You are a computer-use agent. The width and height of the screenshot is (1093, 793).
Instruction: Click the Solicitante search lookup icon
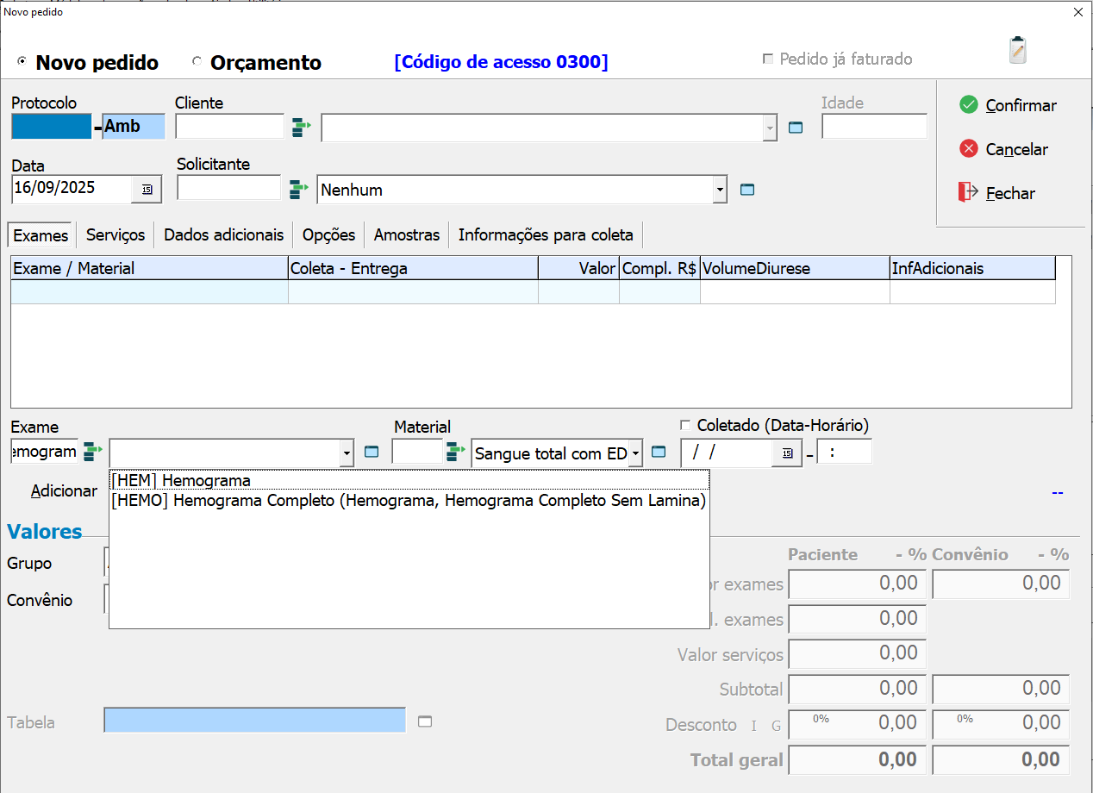(x=299, y=190)
